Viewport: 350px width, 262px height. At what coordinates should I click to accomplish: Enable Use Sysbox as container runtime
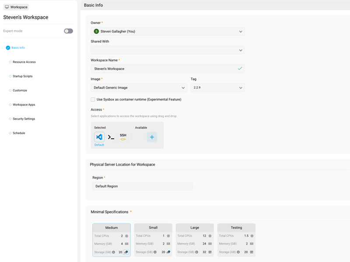point(93,100)
